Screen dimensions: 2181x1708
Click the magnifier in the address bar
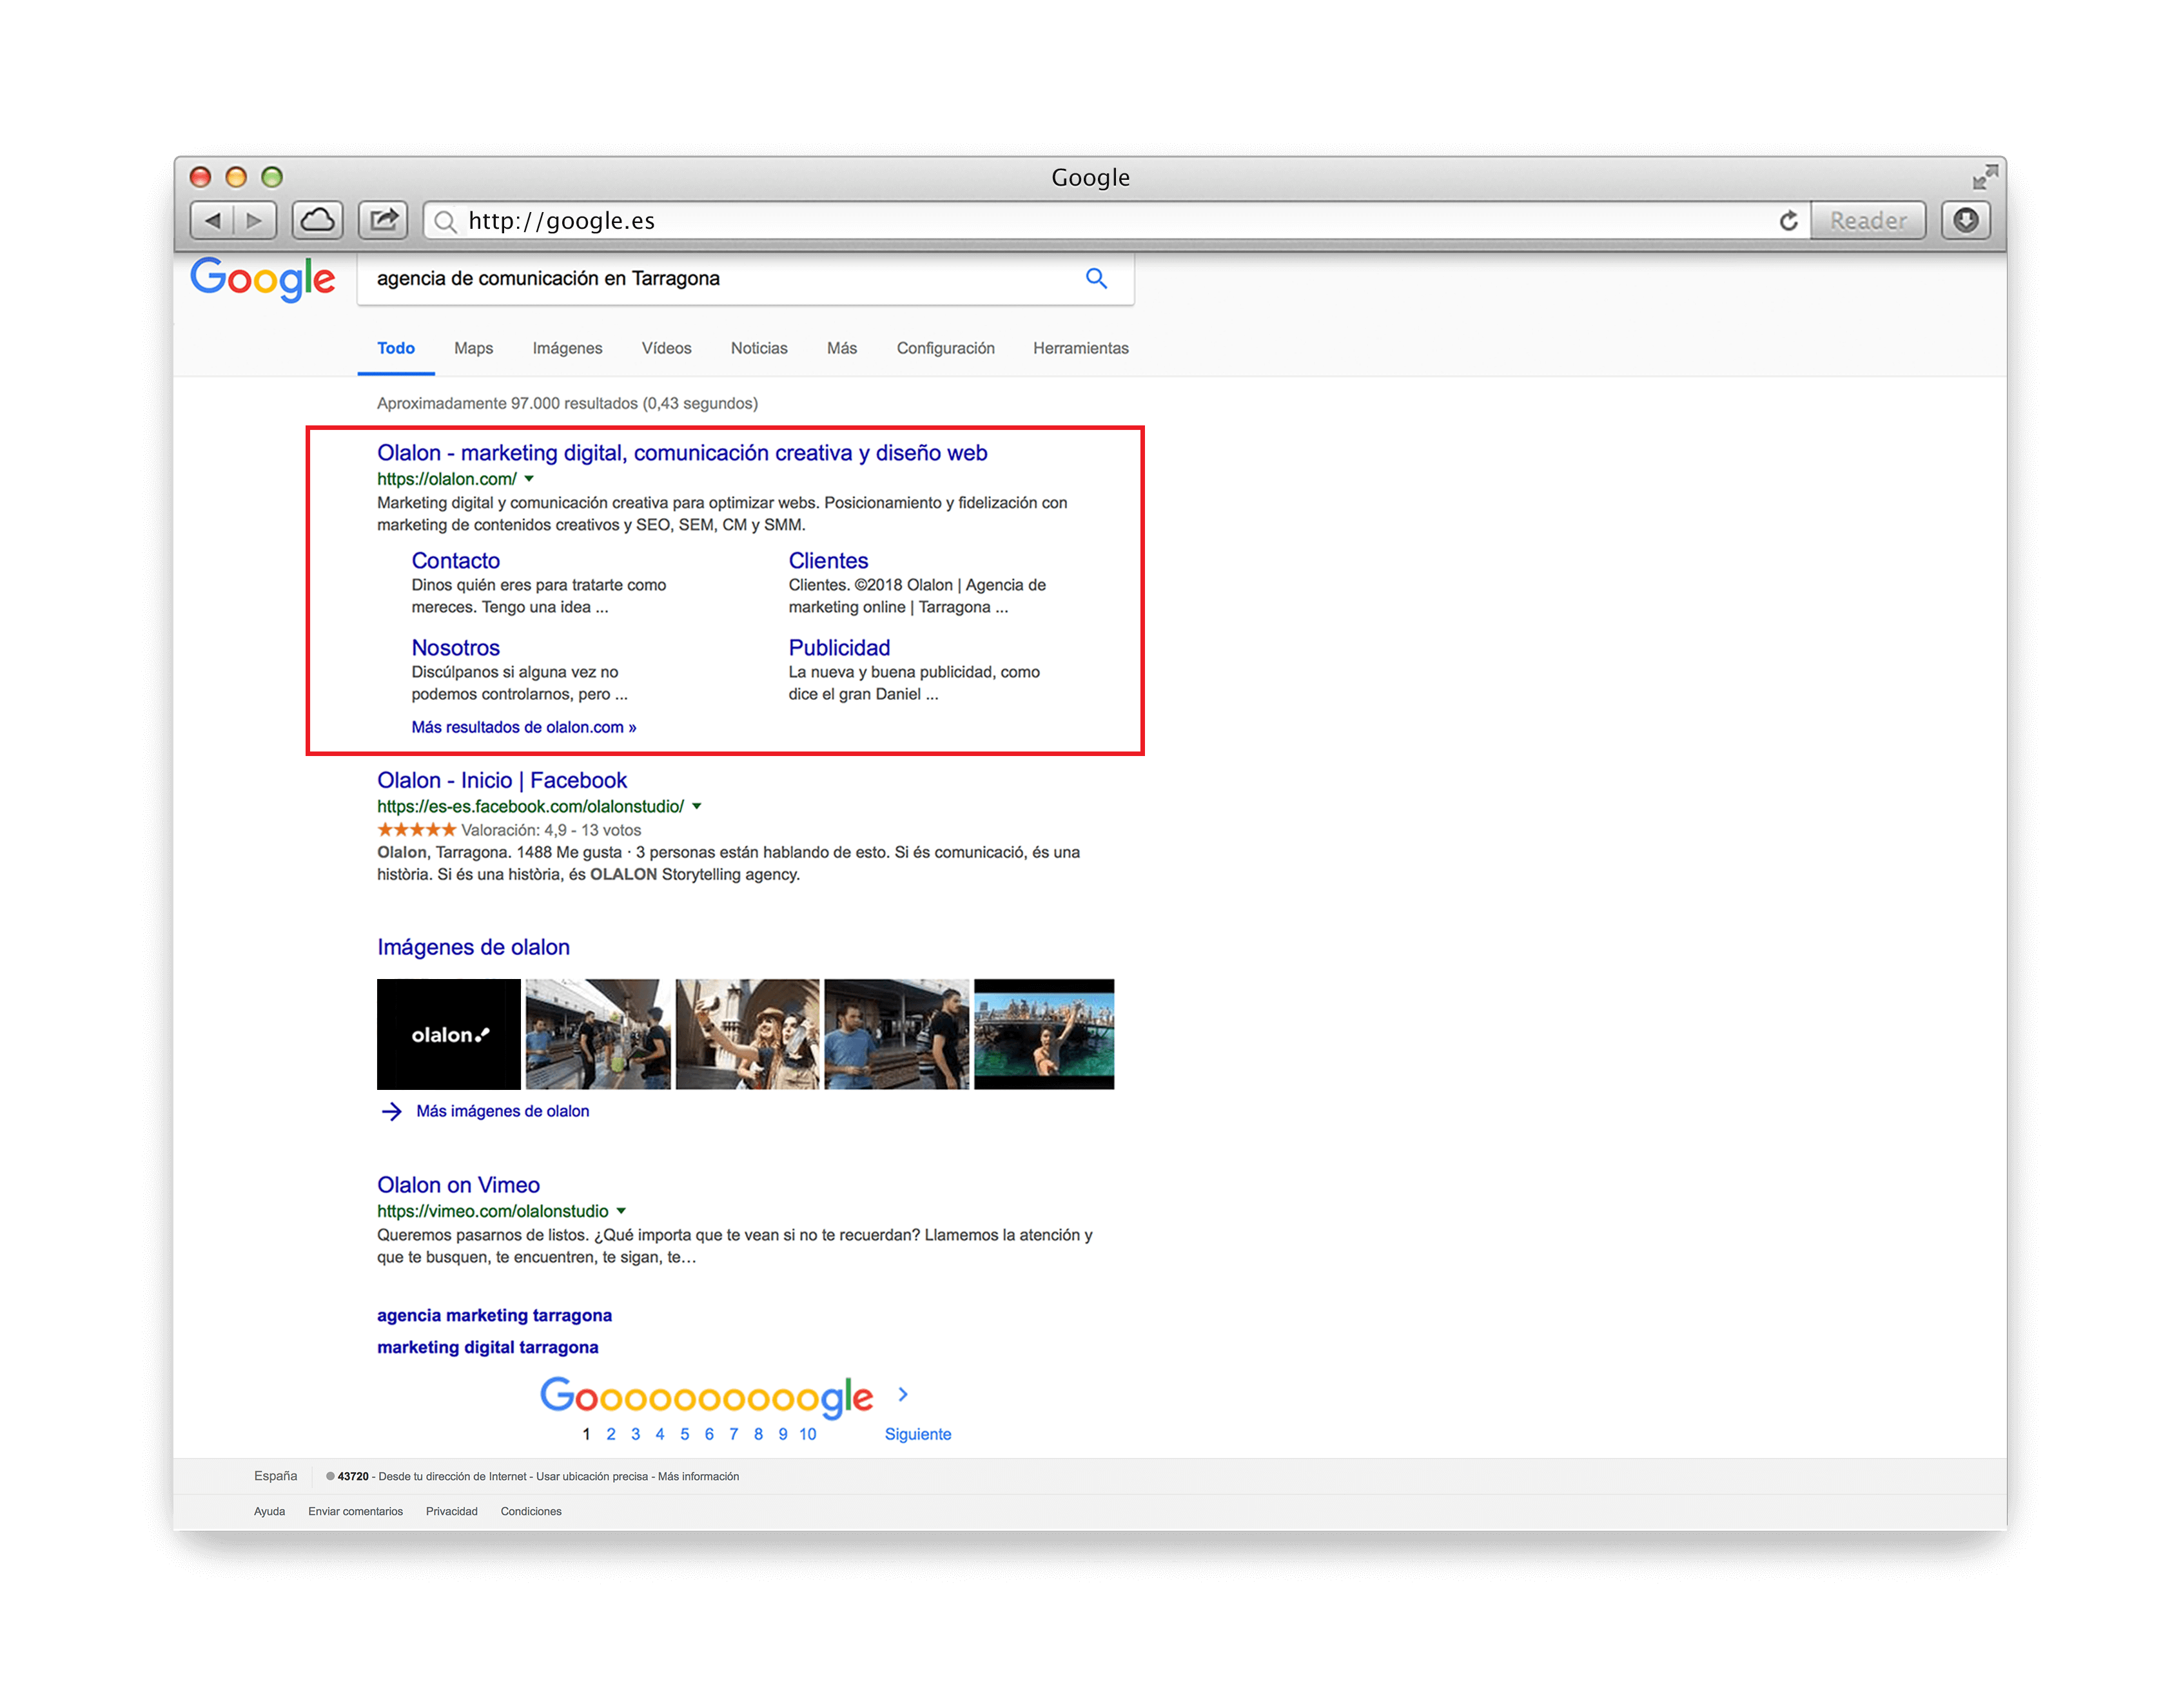[x=446, y=221]
